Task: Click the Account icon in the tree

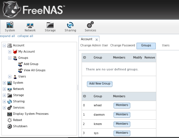Action: click(x=10, y=46)
